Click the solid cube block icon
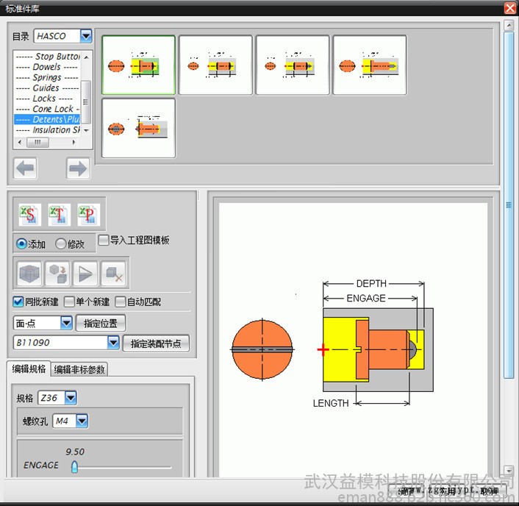519x506 pixels. [x=29, y=274]
